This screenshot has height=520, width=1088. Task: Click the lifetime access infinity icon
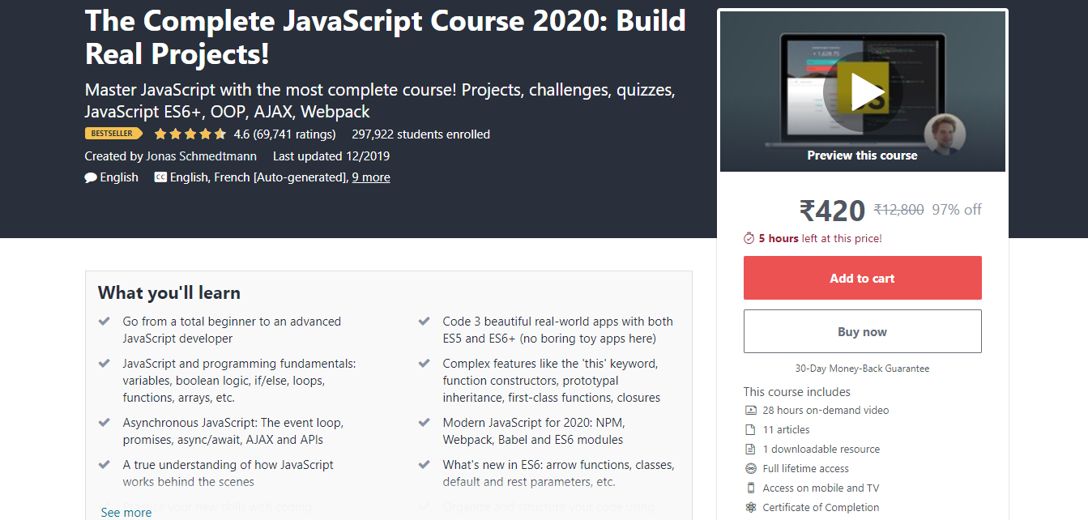pyautogui.click(x=751, y=469)
